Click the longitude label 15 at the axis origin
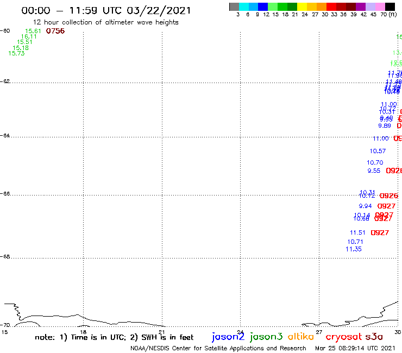 pos(4,332)
